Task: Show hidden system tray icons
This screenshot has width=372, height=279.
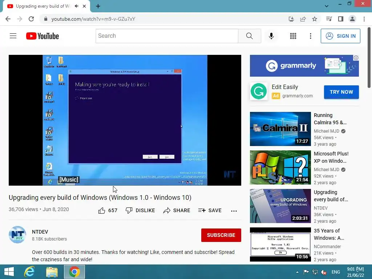Action: [x=297, y=272]
